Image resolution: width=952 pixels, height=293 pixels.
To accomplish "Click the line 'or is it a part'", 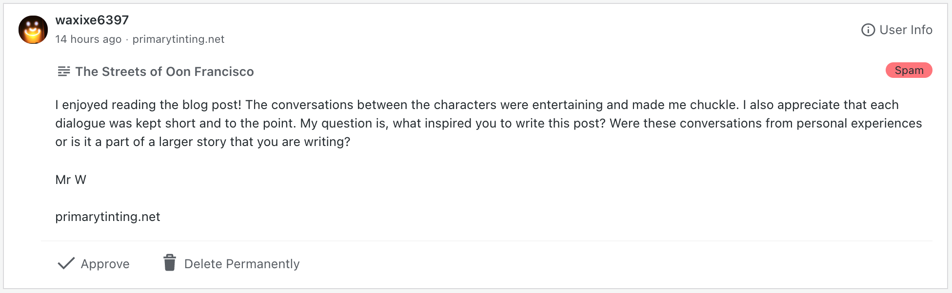I will pos(202,142).
